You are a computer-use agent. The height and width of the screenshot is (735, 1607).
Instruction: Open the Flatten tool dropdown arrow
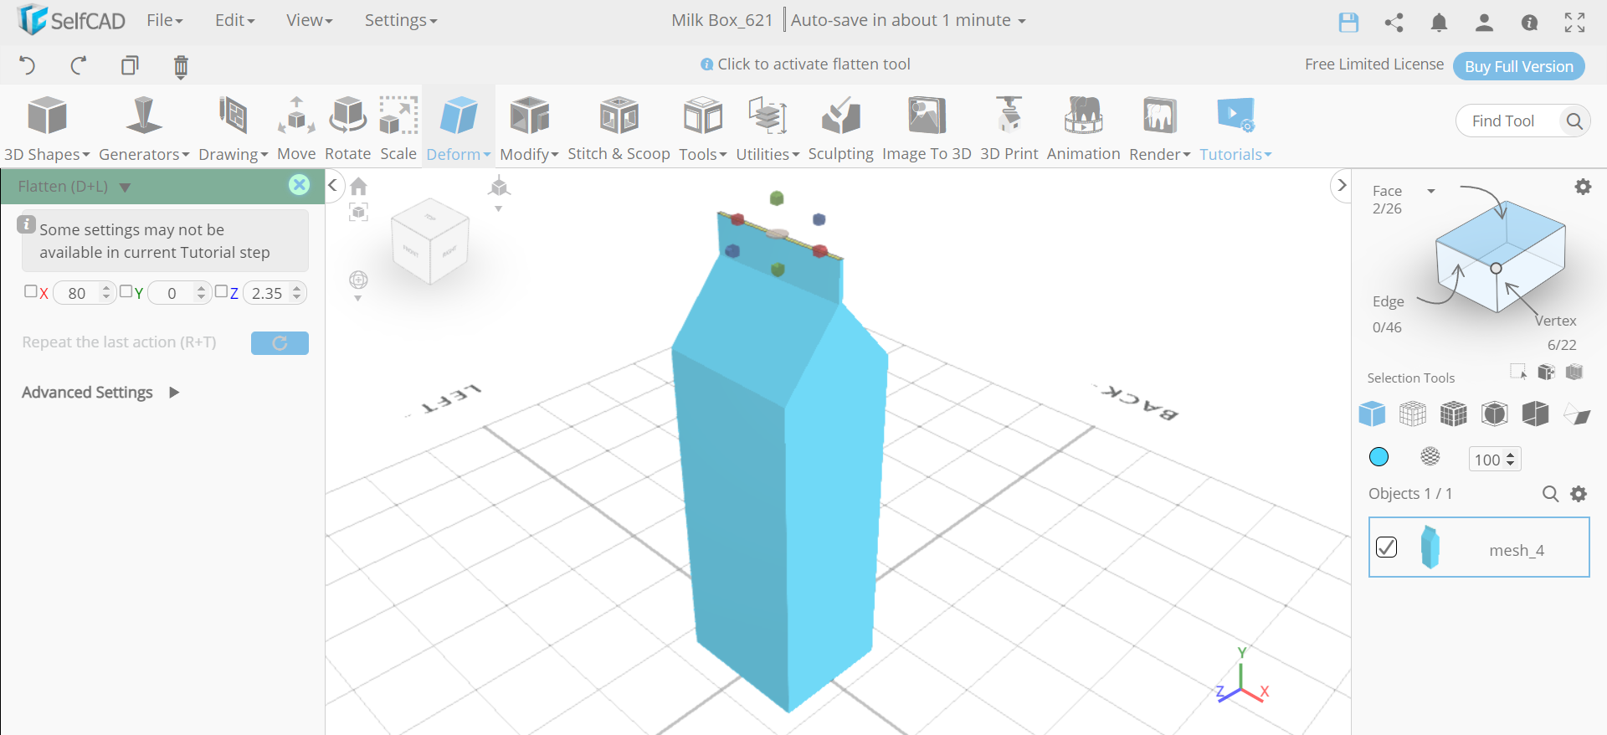click(125, 187)
